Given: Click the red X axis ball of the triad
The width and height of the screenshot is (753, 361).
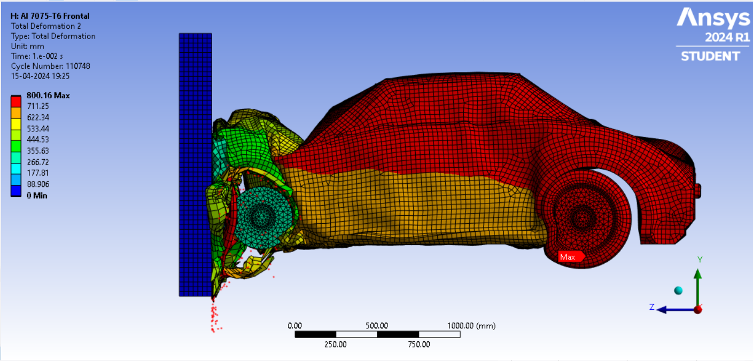Looking at the screenshot, I should (x=697, y=309).
